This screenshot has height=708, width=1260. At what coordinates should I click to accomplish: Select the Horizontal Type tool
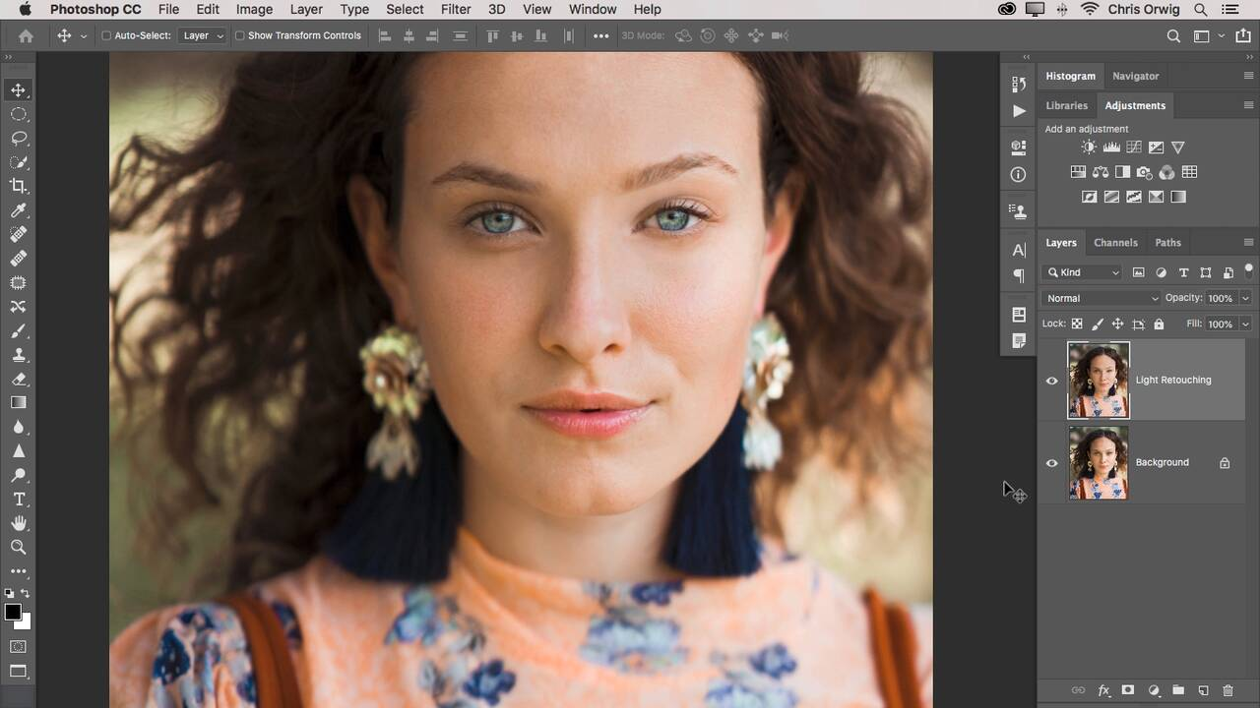point(19,499)
